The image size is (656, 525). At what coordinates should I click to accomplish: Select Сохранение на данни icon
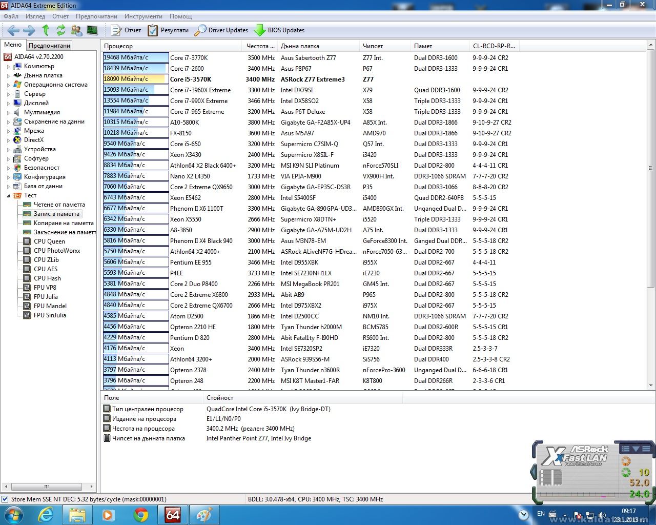coord(17,122)
